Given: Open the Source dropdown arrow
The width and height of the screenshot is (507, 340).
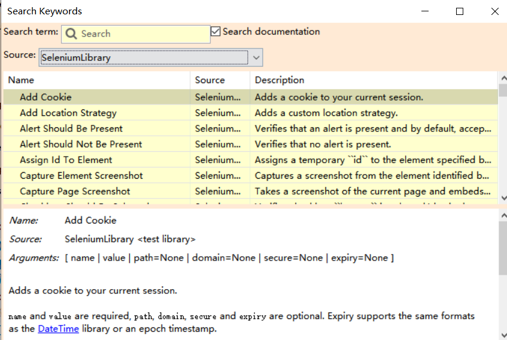Looking at the screenshot, I should (x=256, y=58).
